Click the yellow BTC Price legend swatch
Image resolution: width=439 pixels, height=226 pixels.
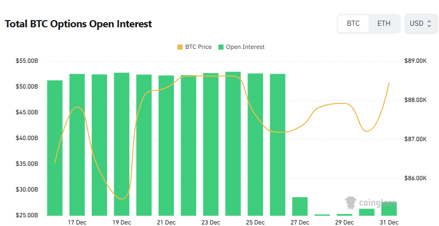pyautogui.click(x=180, y=47)
